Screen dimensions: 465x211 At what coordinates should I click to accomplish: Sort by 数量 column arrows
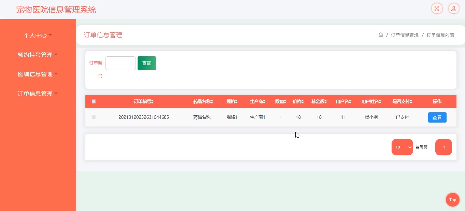pyautogui.click(x=285, y=102)
